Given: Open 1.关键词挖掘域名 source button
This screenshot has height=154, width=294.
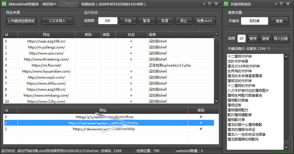Looking at the screenshot, I should tap(21, 21).
